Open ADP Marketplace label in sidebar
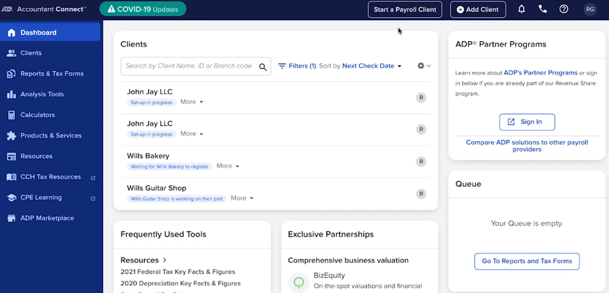Image resolution: width=609 pixels, height=293 pixels. pyautogui.click(x=47, y=218)
